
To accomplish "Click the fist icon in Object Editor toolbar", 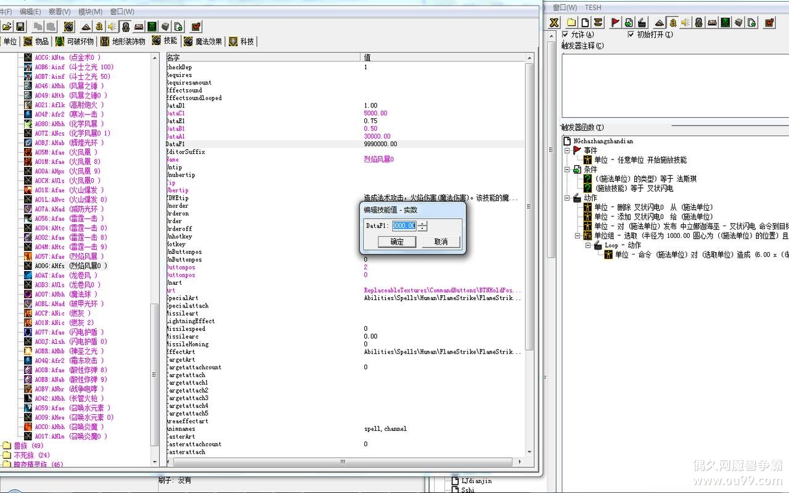I will click(x=68, y=26).
